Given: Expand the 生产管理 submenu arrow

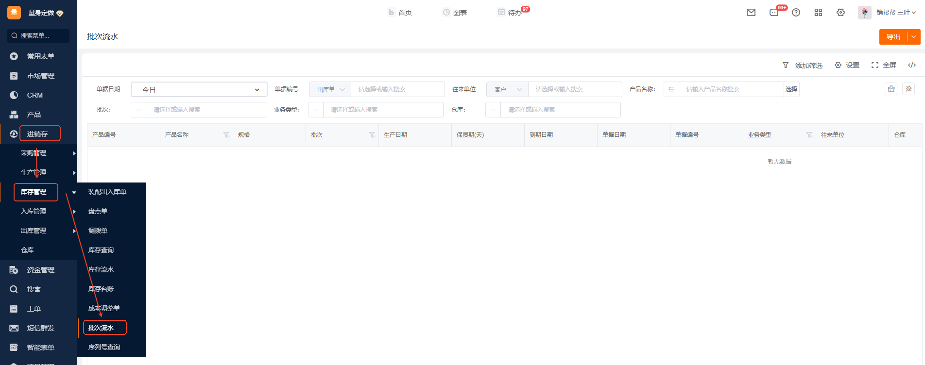Looking at the screenshot, I should point(74,173).
